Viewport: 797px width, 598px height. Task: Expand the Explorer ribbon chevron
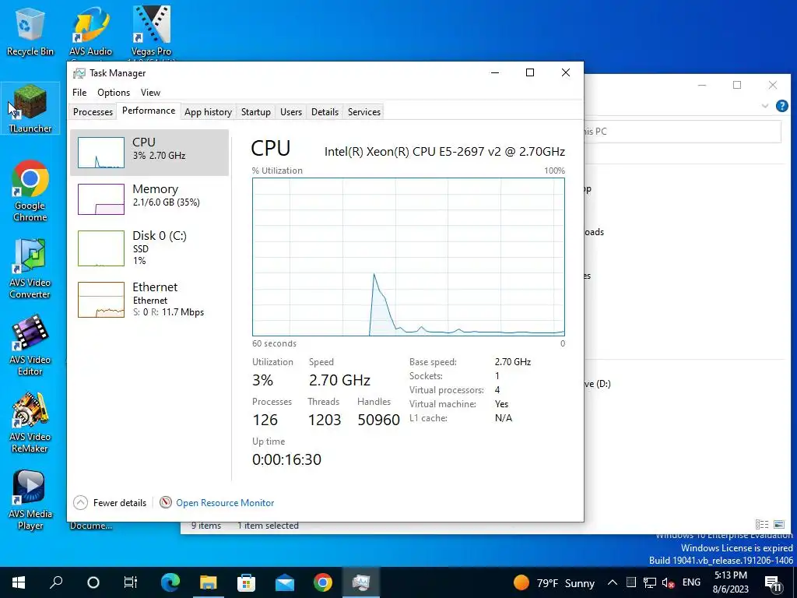tap(764, 106)
